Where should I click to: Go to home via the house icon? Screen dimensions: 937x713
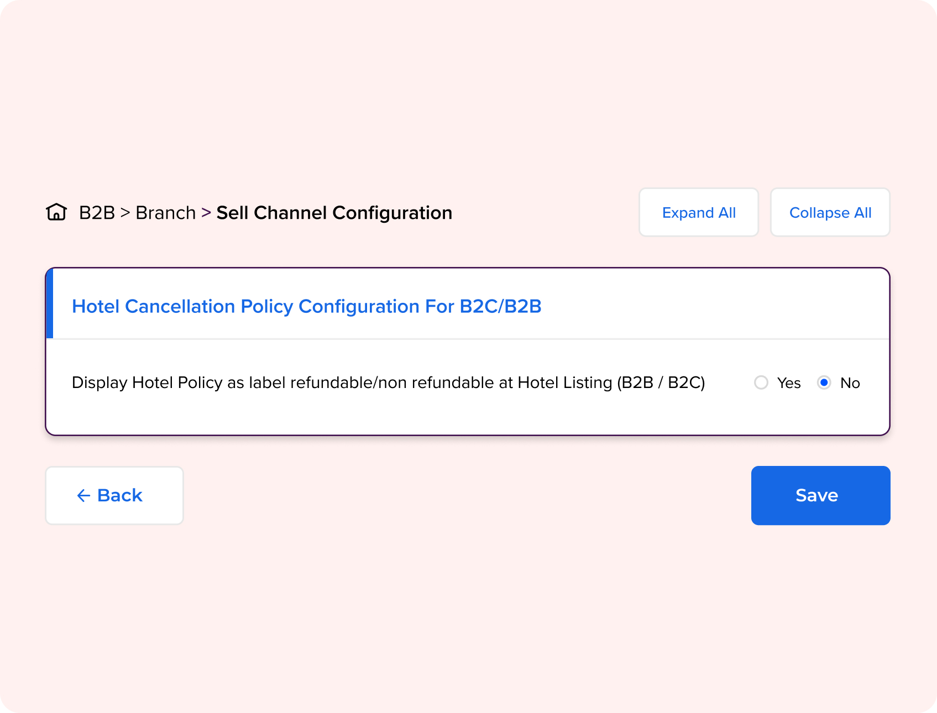pyautogui.click(x=56, y=212)
